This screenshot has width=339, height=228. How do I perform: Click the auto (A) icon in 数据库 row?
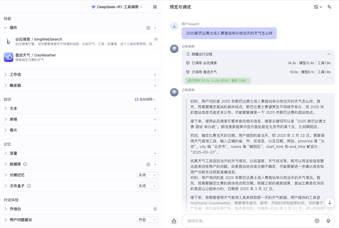click(148, 164)
